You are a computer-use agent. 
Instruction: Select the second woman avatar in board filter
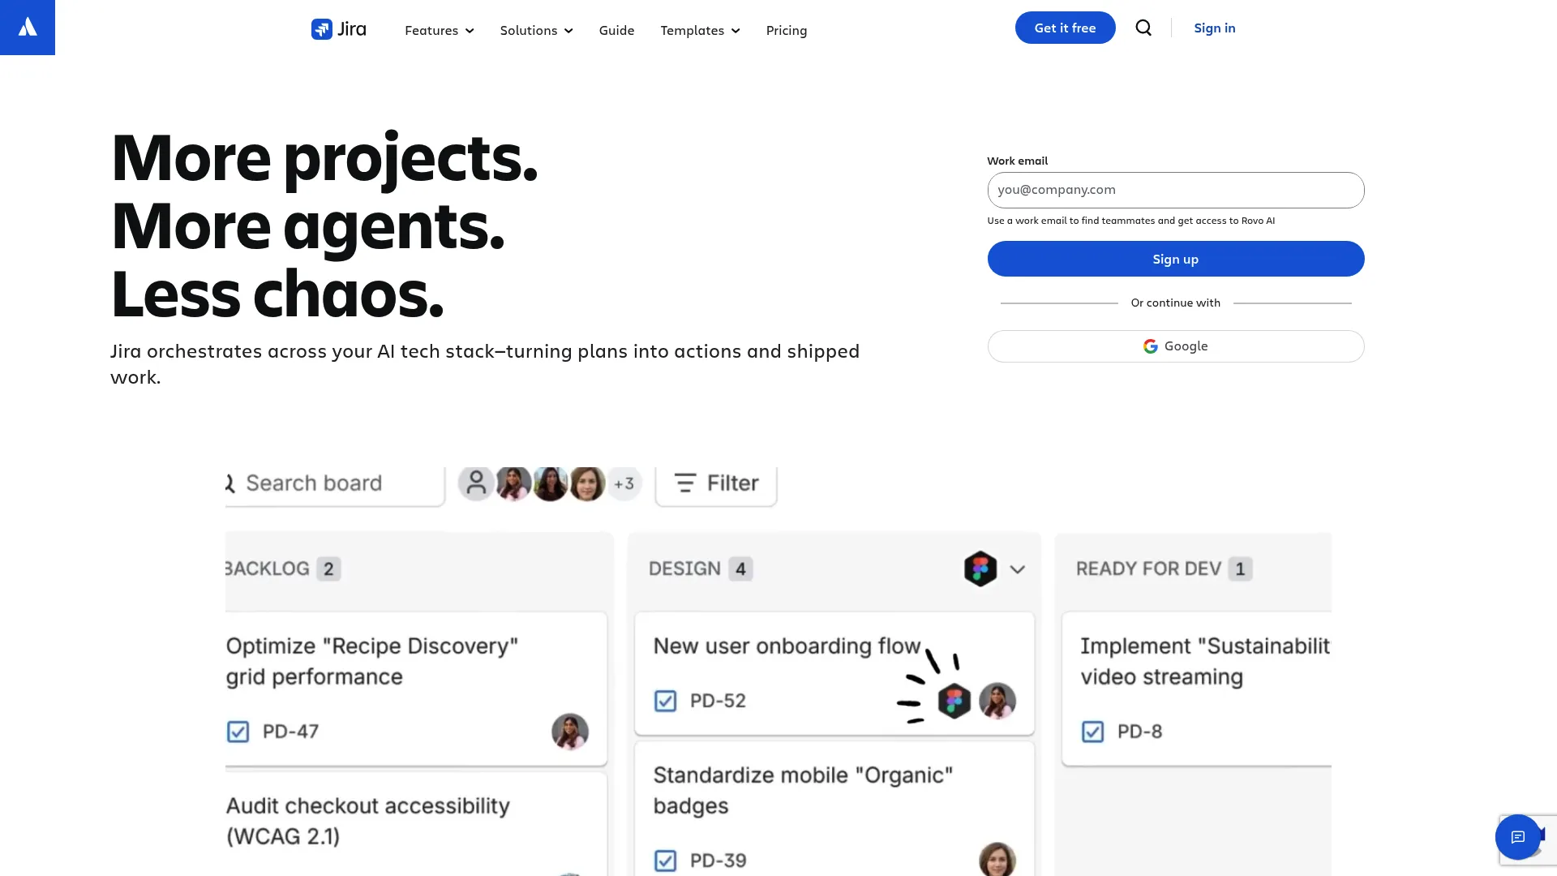pyautogui.click(x=551, y=483)
